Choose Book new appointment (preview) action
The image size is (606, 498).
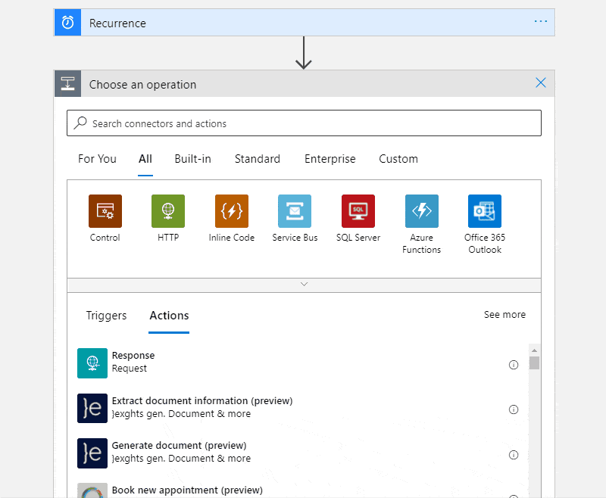187,490
